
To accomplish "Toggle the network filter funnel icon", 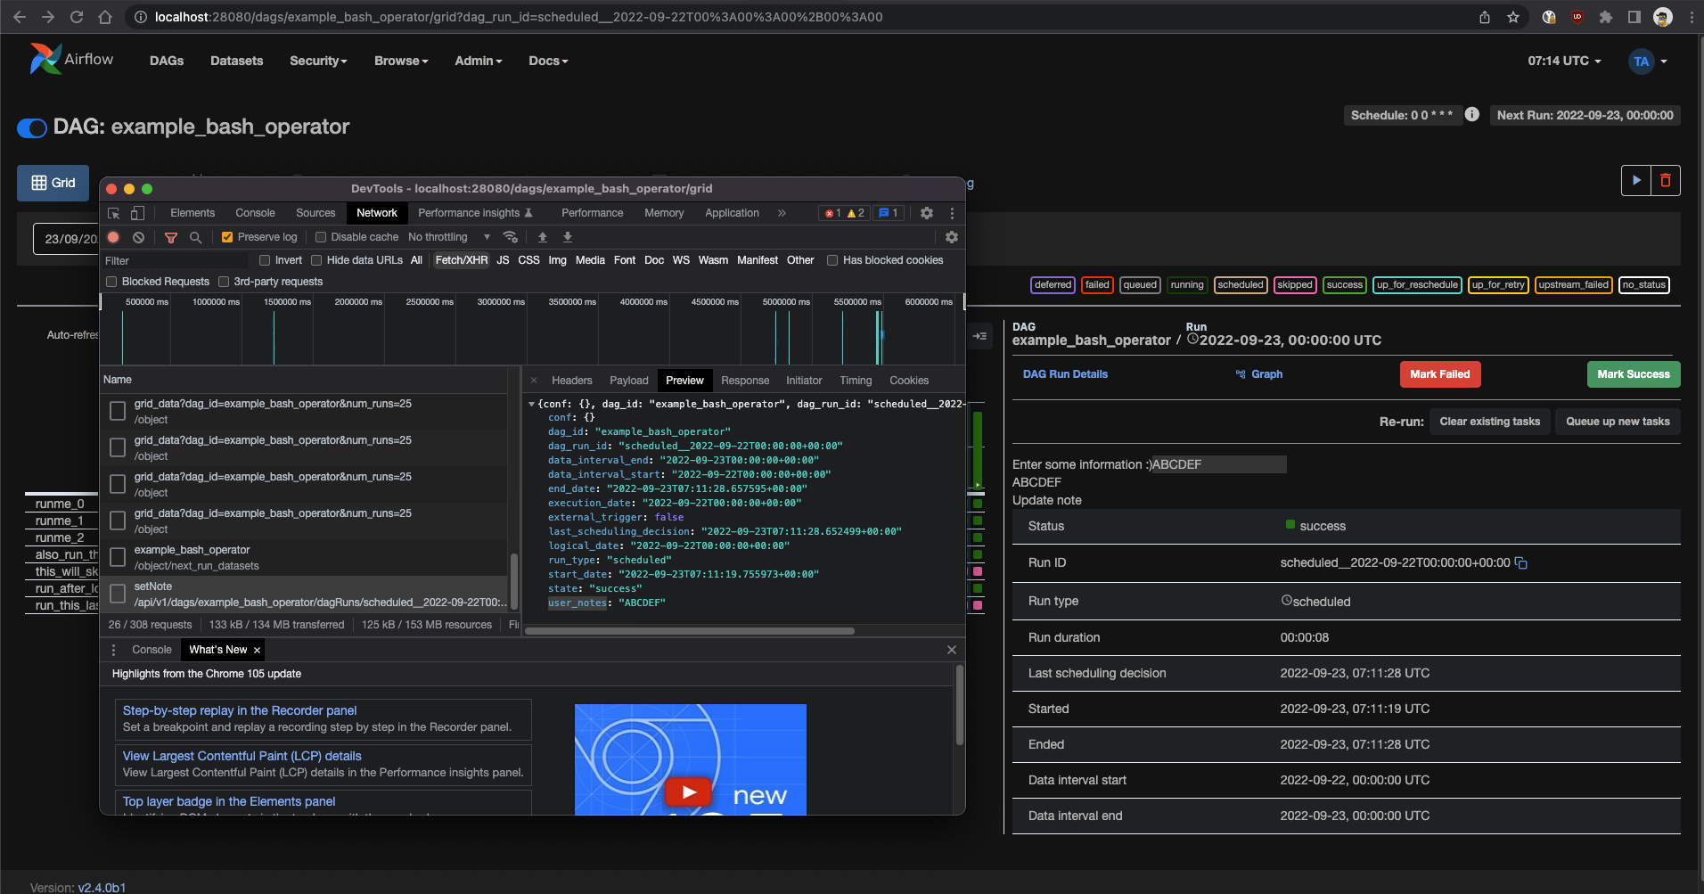I will pyautogui.click(x=171, y=237).
